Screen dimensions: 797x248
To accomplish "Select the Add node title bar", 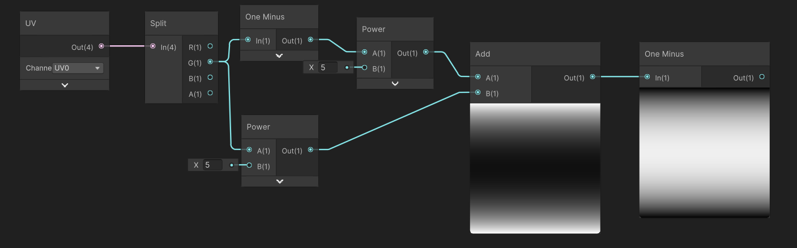I will pos(535,54).
